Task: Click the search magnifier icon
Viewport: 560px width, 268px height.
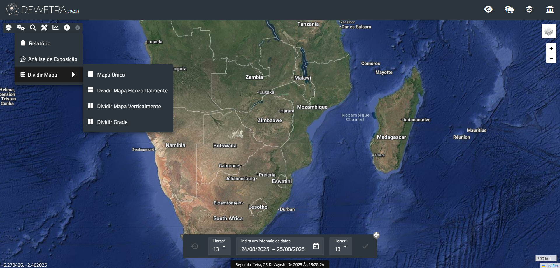Action: (33, 28)
